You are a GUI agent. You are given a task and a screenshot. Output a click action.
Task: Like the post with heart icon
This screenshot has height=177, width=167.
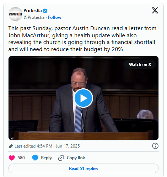point(12,158)
